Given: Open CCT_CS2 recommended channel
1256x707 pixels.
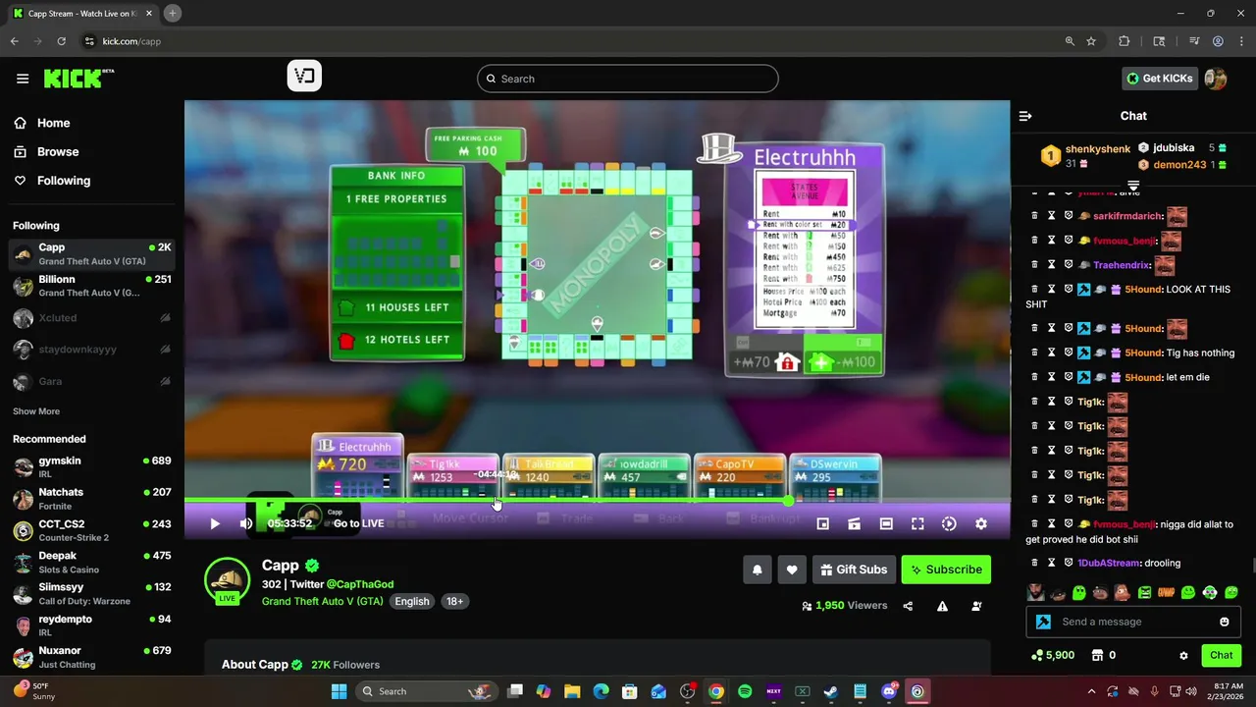Looking at the screenshot, I should (92, 531).
